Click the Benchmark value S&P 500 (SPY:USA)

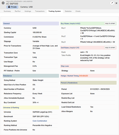point(41,116)
